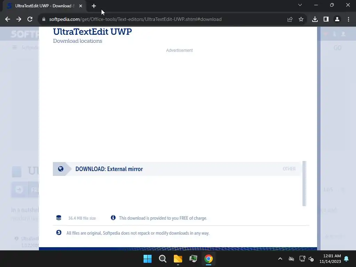Click the dimmed user account icon in the header
The height and width of the screenshot is (267, 356).
pos(343,34)
